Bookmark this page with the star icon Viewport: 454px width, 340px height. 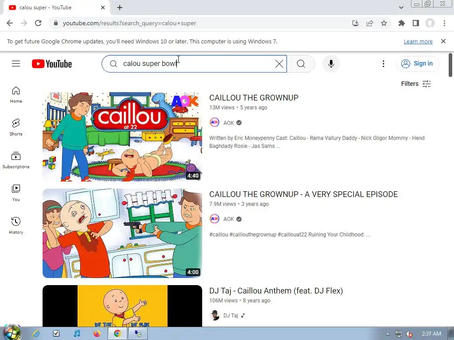[384, 23]
